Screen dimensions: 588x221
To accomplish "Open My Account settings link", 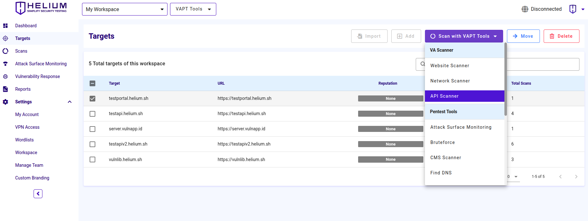I will click(27, 114).
